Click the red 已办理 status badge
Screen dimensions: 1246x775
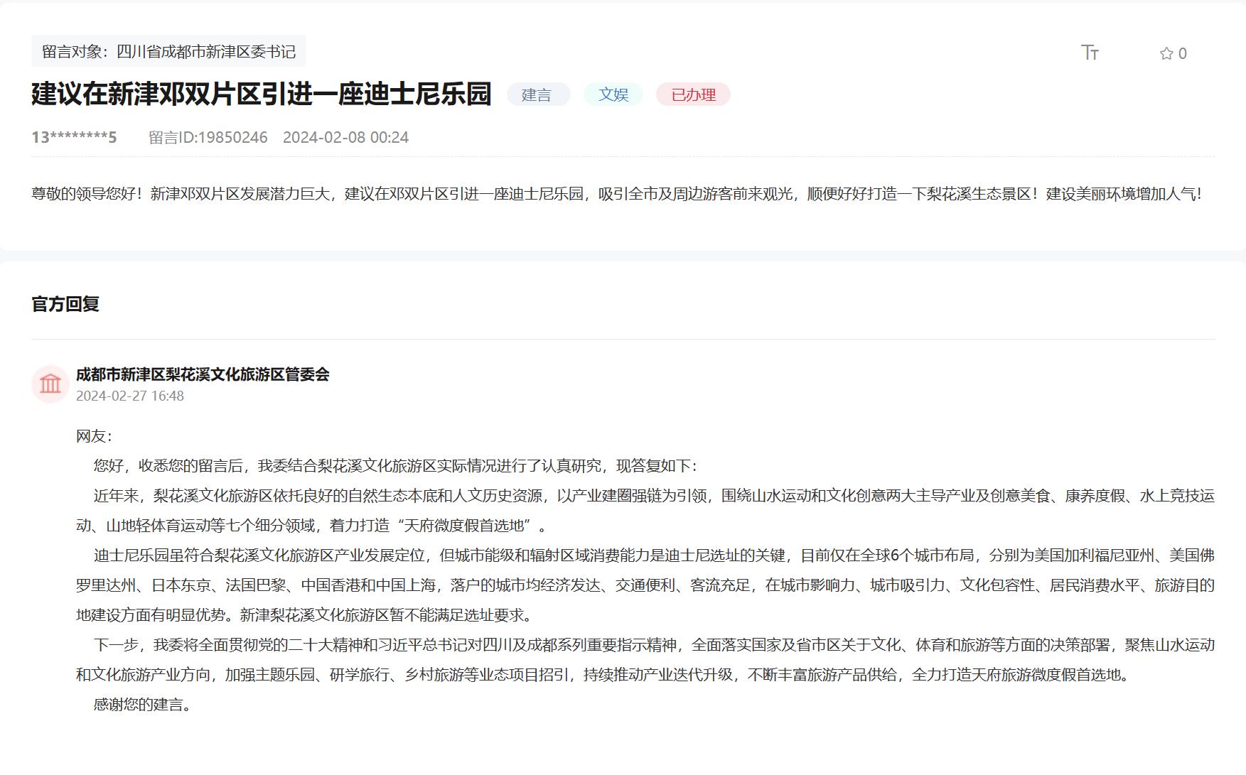pos(694,94)
